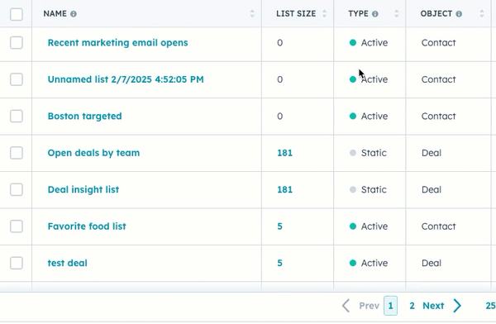Select the Boston targeted row checkbox
The image size is (496, 324).
pyautogui.click(x=17, y=116)
